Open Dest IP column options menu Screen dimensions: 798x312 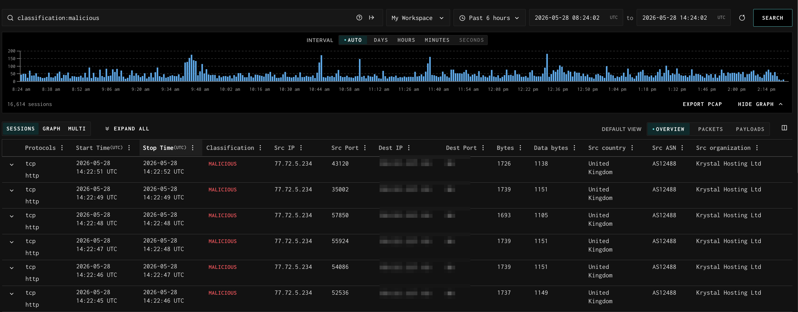(409, 148)
